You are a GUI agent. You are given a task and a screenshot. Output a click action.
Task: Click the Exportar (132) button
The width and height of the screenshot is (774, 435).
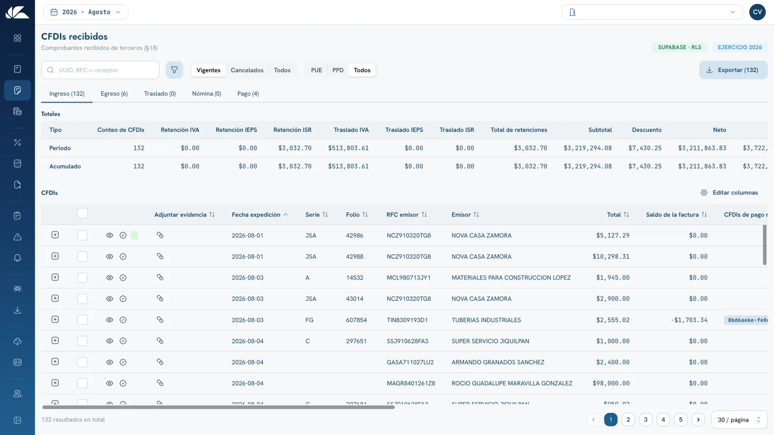[x=733, y=70]
